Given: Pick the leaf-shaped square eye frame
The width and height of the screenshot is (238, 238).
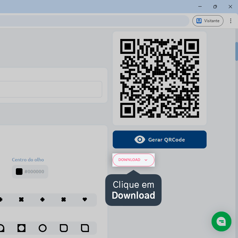Looking at the screenshot, I should pyautogui.click(x=85, y=228).
